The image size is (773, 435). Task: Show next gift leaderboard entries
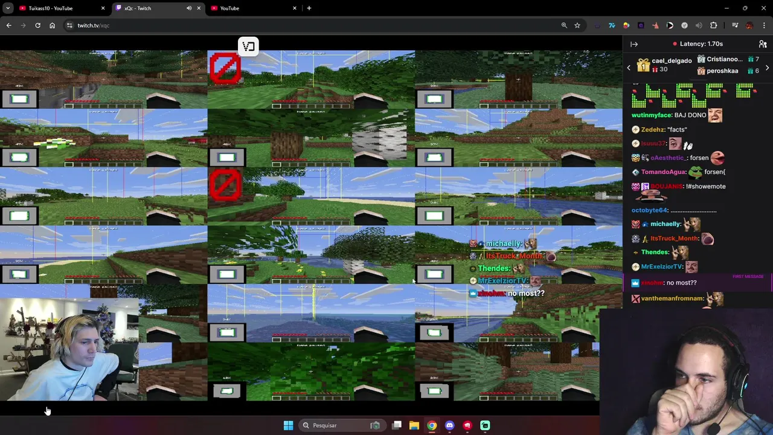click(x=767, y=68)
